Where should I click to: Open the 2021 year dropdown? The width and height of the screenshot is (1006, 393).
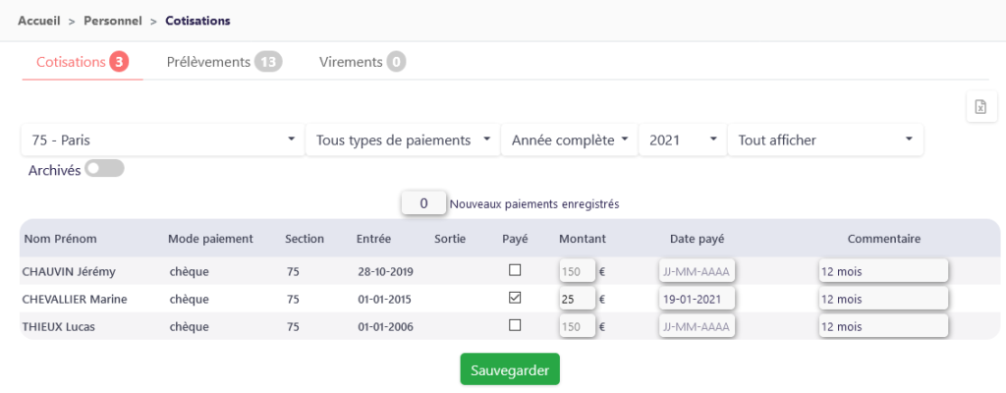(x=683, y=140)
